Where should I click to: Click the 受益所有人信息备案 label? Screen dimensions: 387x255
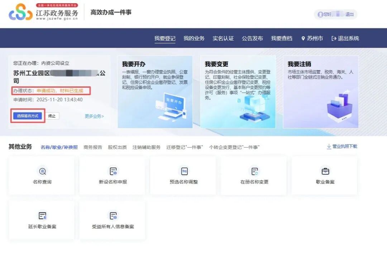(x=113, y=227)
